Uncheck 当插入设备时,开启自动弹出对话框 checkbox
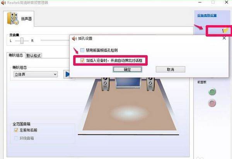Viewport: 232px width, 159px height. click(82, 60)
